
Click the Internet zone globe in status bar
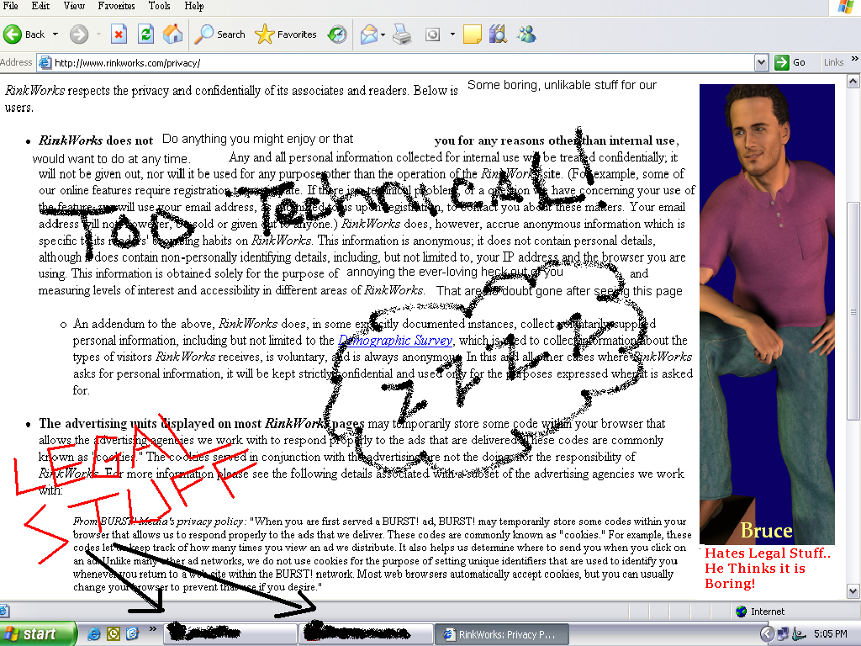coord(742,612)
